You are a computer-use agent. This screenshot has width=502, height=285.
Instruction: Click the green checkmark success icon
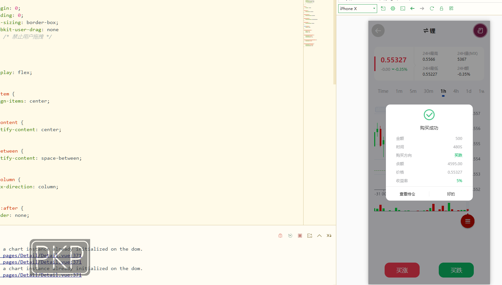click(429, 115)
